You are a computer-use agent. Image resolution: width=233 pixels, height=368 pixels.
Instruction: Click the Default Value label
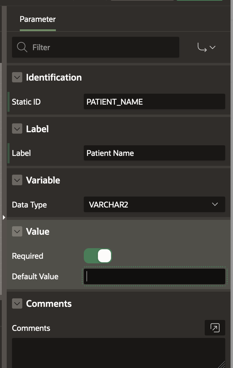click(35, 276)
